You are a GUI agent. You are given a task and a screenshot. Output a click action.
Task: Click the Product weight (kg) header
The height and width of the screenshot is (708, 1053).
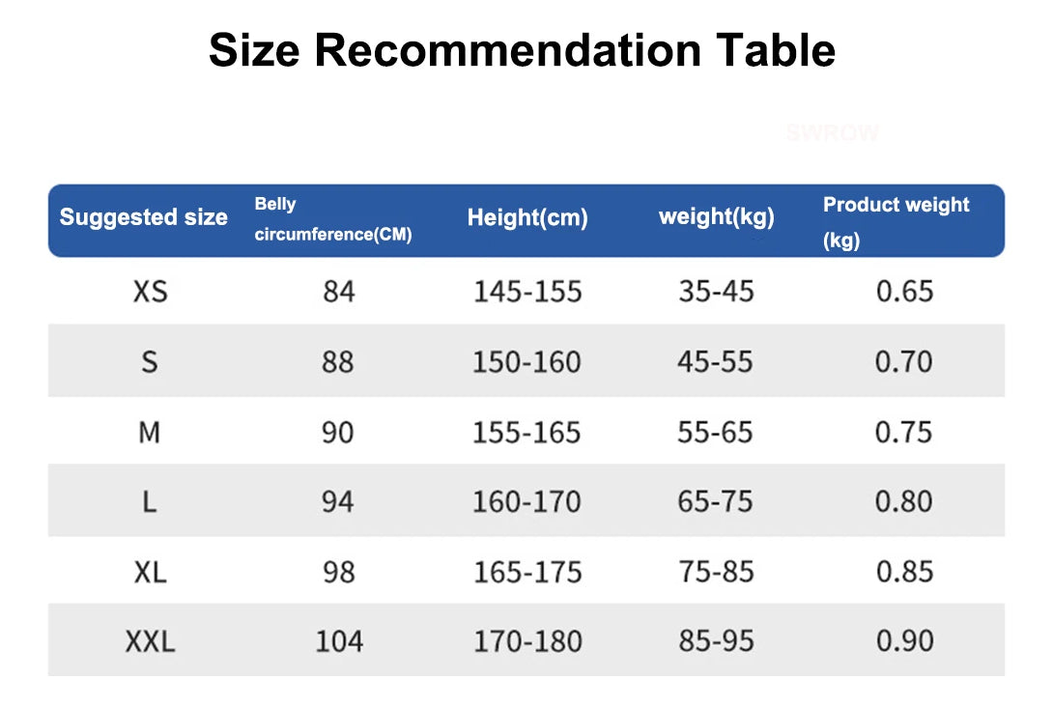896,221
